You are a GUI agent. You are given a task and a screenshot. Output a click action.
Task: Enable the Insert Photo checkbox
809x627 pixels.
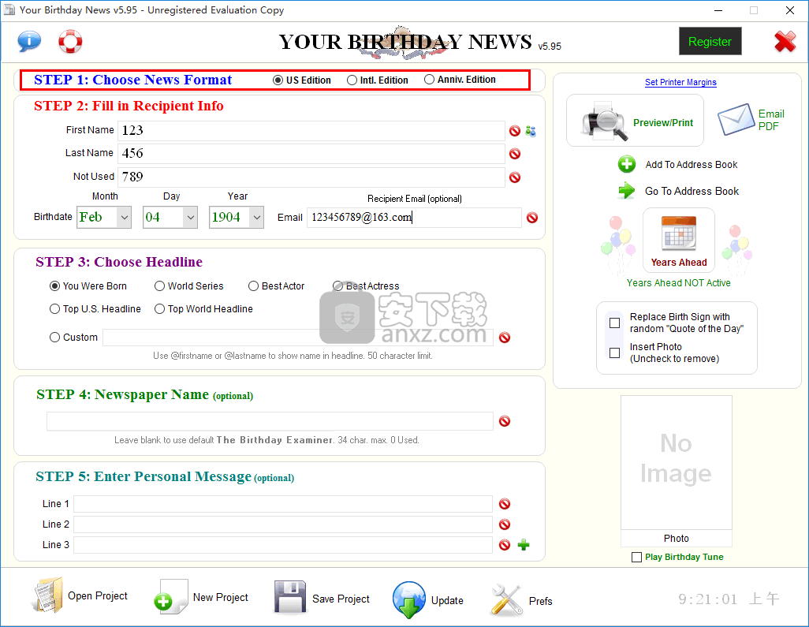[x=614, y=353]
